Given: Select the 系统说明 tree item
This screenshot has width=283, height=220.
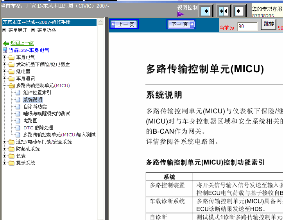Looking at the screenshot, I should pyautogui.click(x=33, y=99).
